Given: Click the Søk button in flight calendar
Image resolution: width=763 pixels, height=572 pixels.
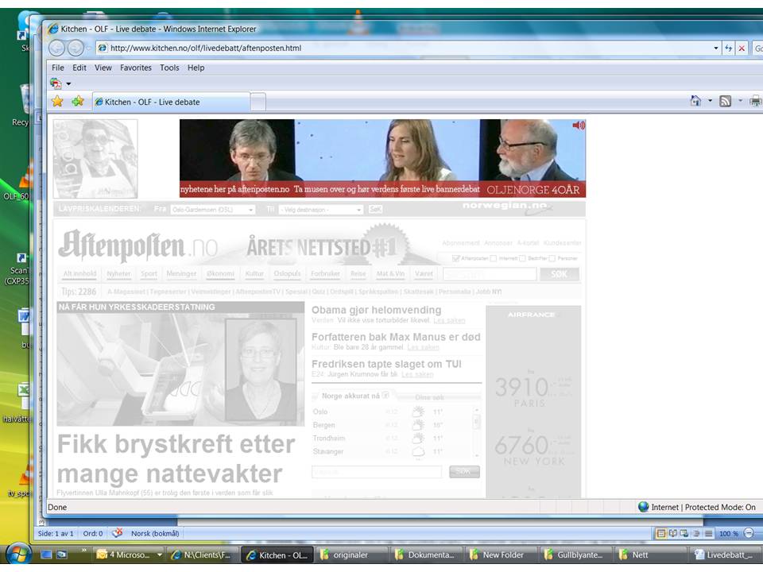Looking at the screenshot, I should 375,209.
